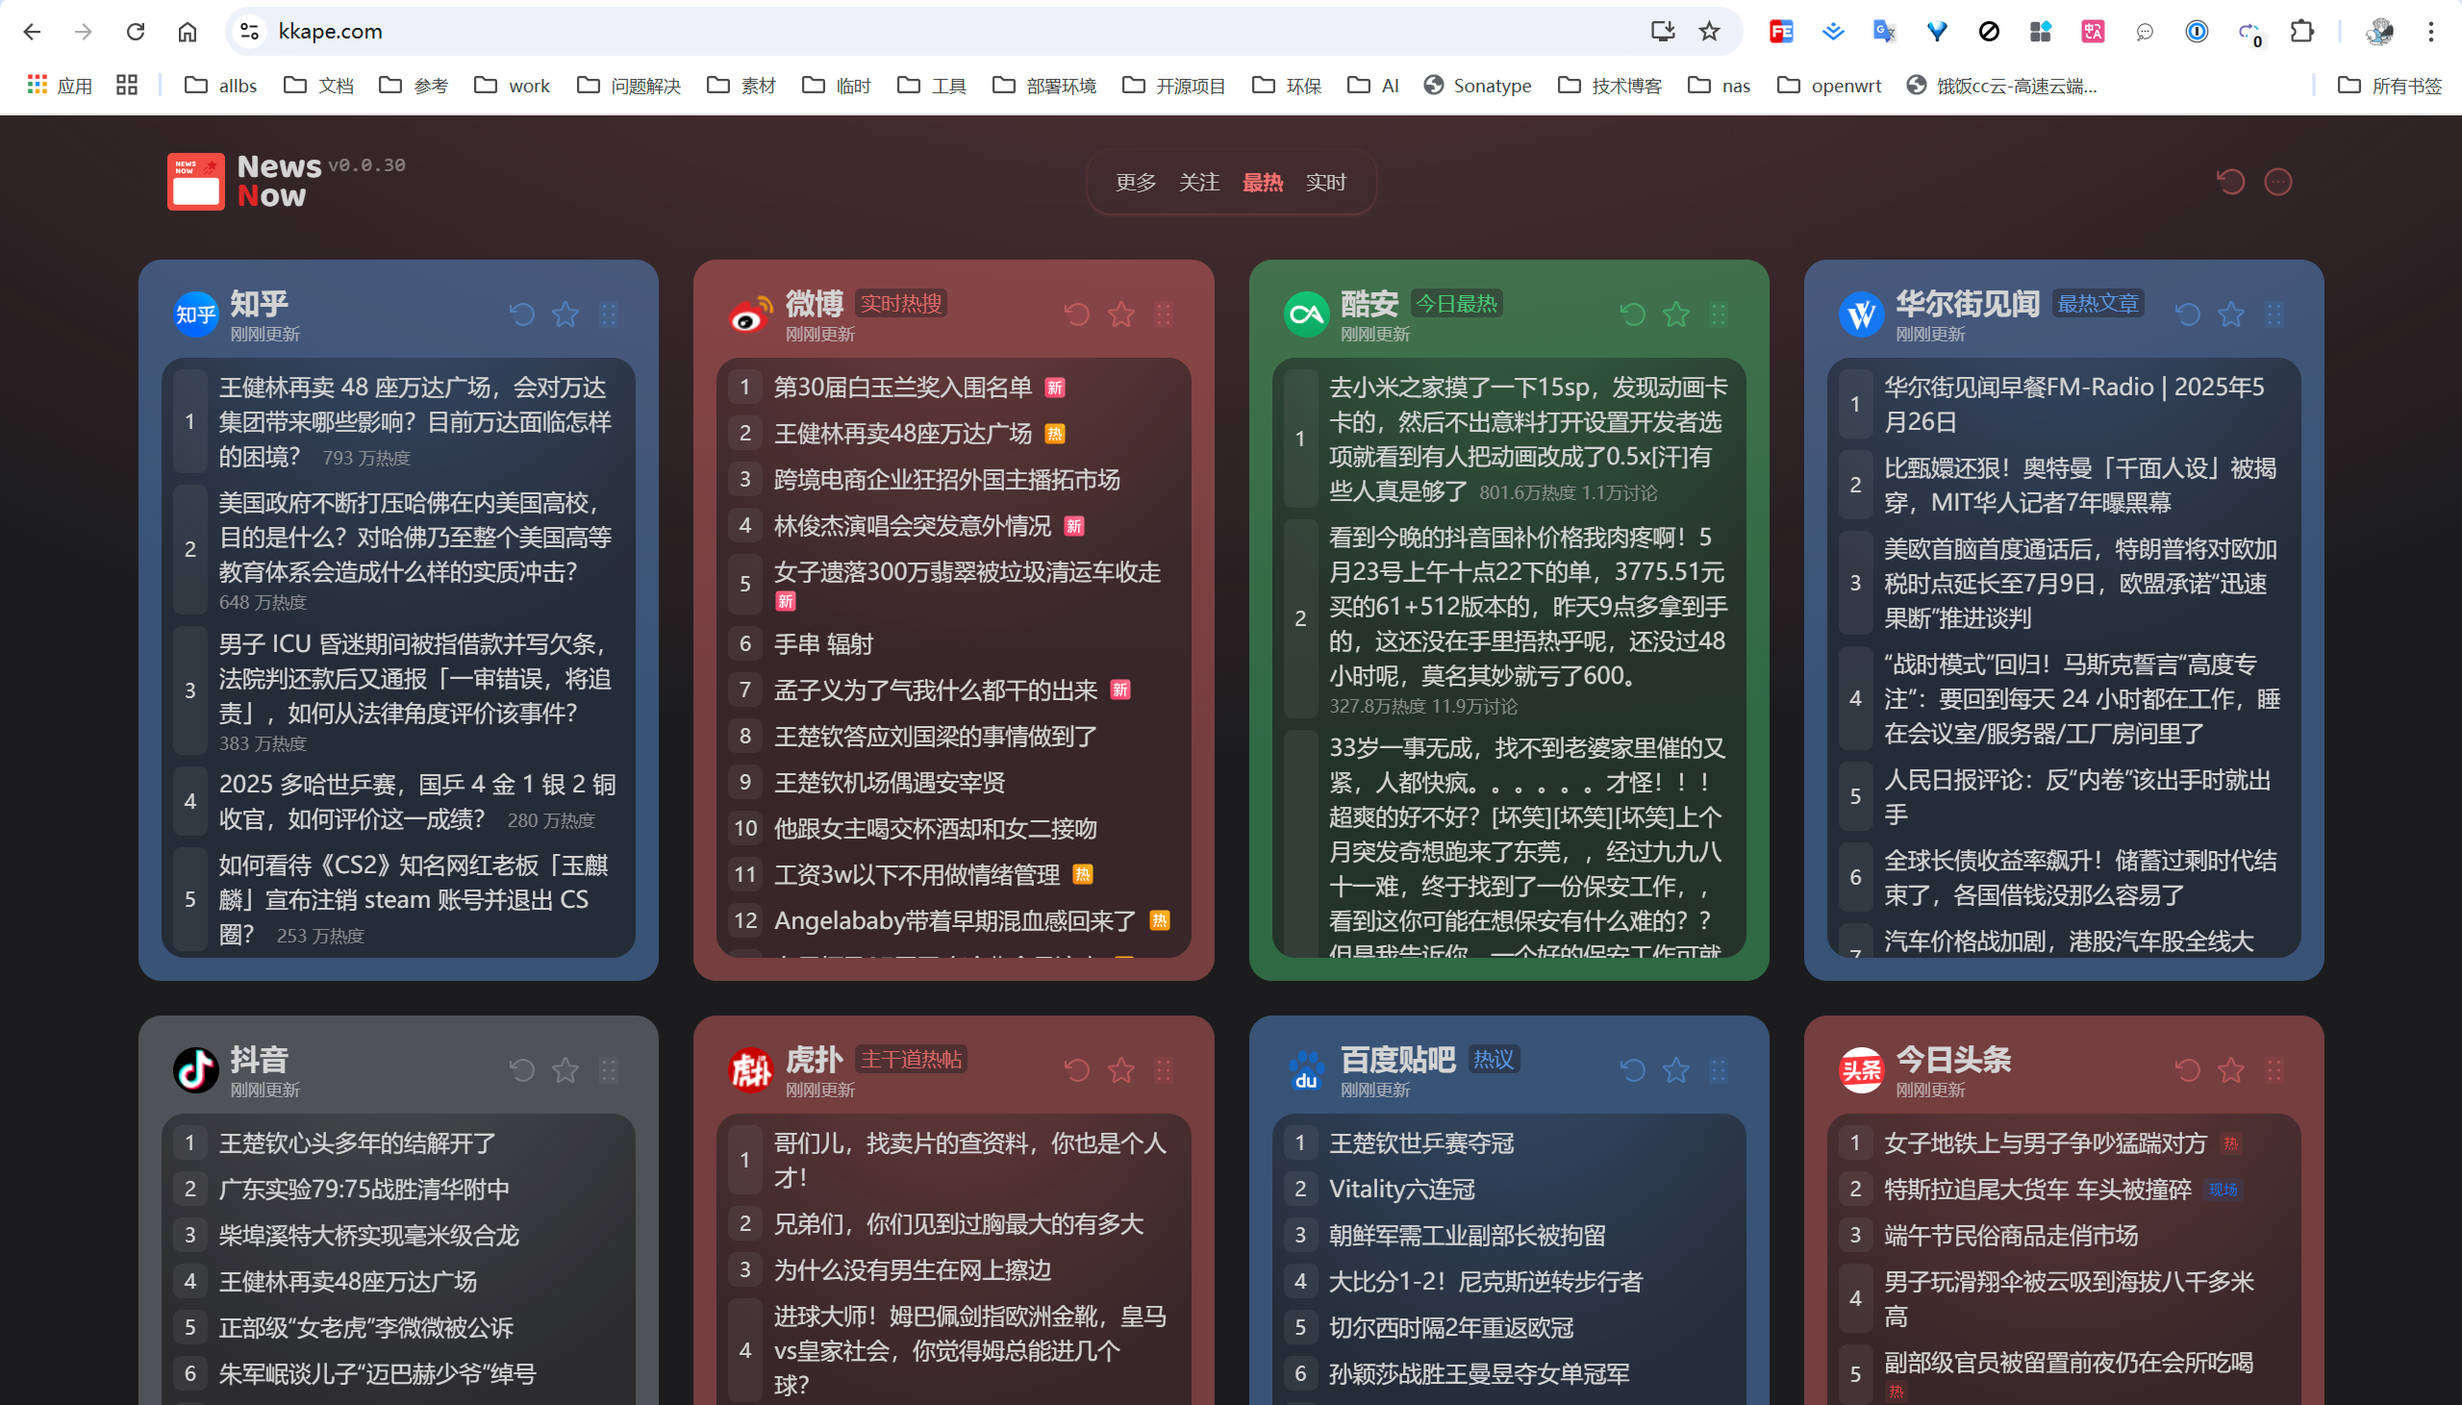
Task: Click the 酷安 source logo
Action: [1306, 314]
